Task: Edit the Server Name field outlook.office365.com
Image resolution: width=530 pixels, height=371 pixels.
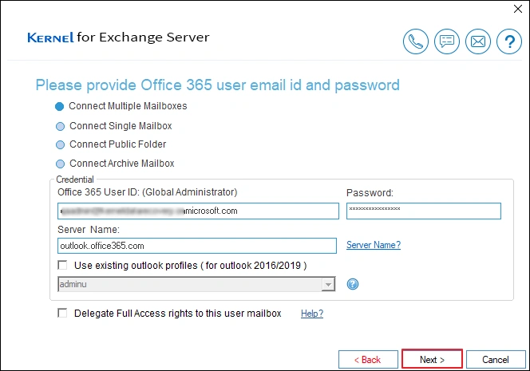Action: (x=197, y=246)
